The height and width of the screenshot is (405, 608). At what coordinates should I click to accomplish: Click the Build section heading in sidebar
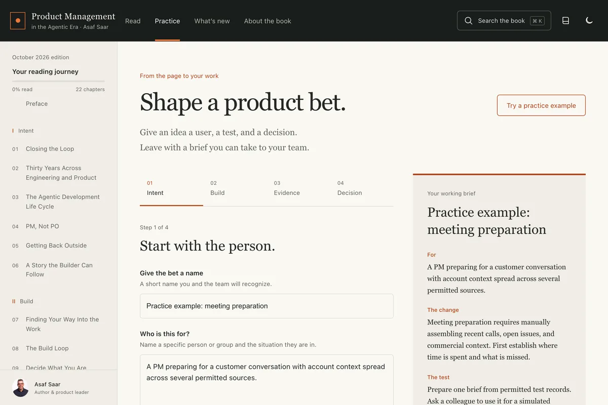[x=26, y=301]
